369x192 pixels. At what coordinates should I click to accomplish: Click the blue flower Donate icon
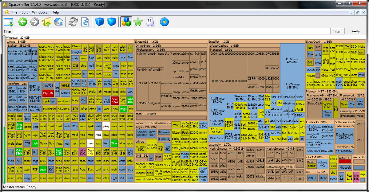pos(165,22)
